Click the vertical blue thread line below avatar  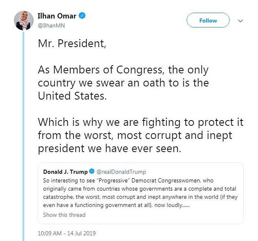(23, 134)
